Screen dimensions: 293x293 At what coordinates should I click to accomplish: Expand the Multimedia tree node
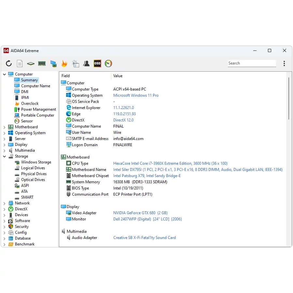(5, 150)
